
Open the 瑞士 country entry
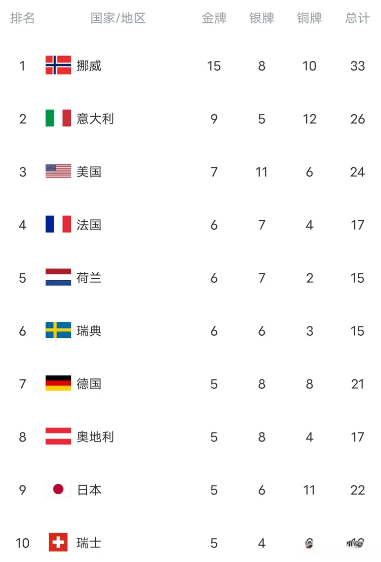pyautogui.click(x=89, y=543)
